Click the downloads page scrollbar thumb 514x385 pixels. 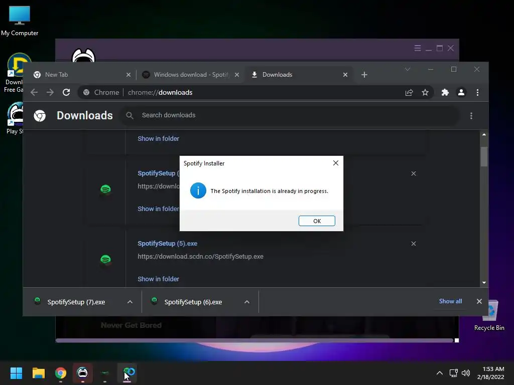484,156
